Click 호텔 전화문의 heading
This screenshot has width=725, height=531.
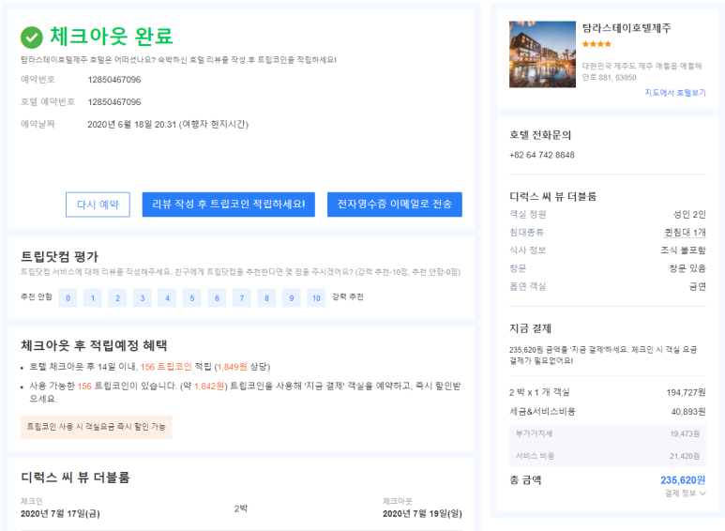click(540, 135)
